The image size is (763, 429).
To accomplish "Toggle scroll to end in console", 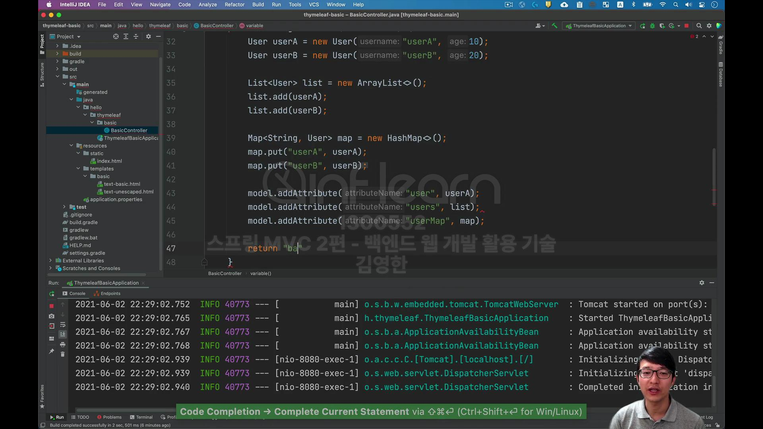I will [62, 334].
